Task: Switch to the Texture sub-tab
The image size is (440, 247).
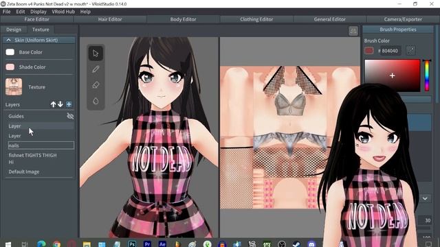Action: click(41, 30)
